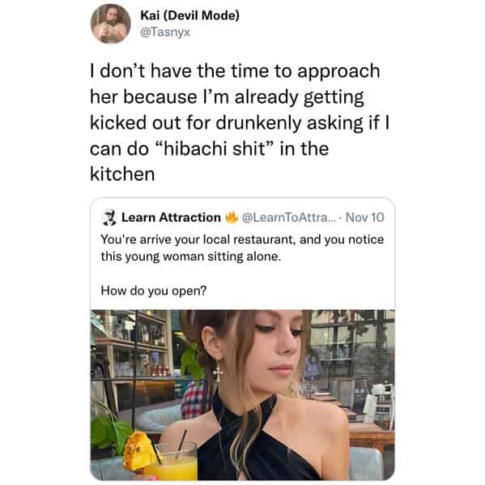Viewport: 485px width, 485px height.
Task: Open the Kai (Devil Mode) display name
Action: [x=189, y=15]
